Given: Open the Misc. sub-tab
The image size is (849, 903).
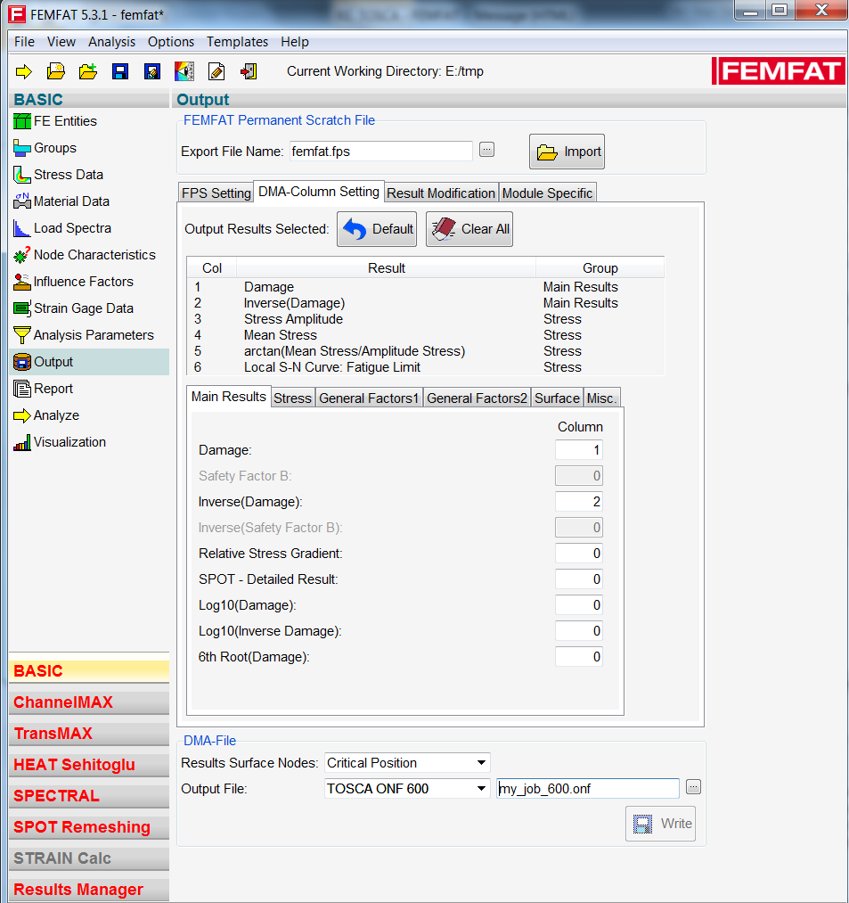Looking at the screenshot, I should click(x=601, y=398).
